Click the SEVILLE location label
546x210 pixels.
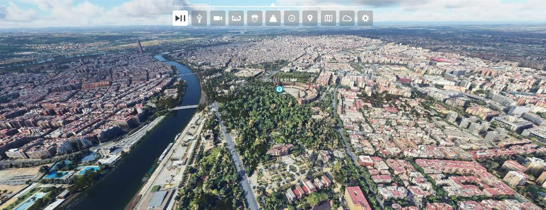(x=269, y=80)
